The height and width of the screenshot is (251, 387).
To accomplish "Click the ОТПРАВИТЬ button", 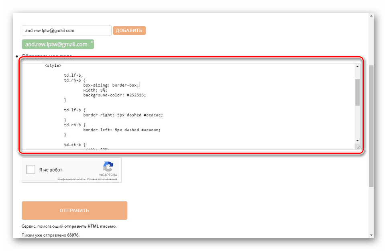I will 74,210.
